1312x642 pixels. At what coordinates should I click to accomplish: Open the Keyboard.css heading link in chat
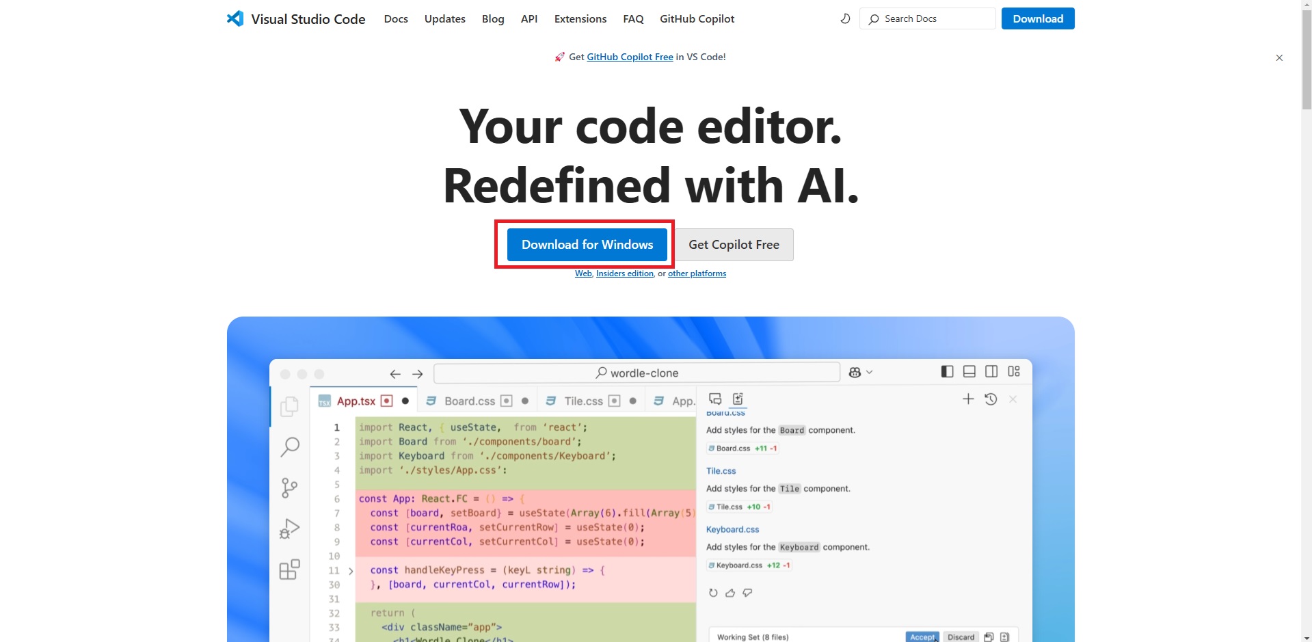point(732,529)
